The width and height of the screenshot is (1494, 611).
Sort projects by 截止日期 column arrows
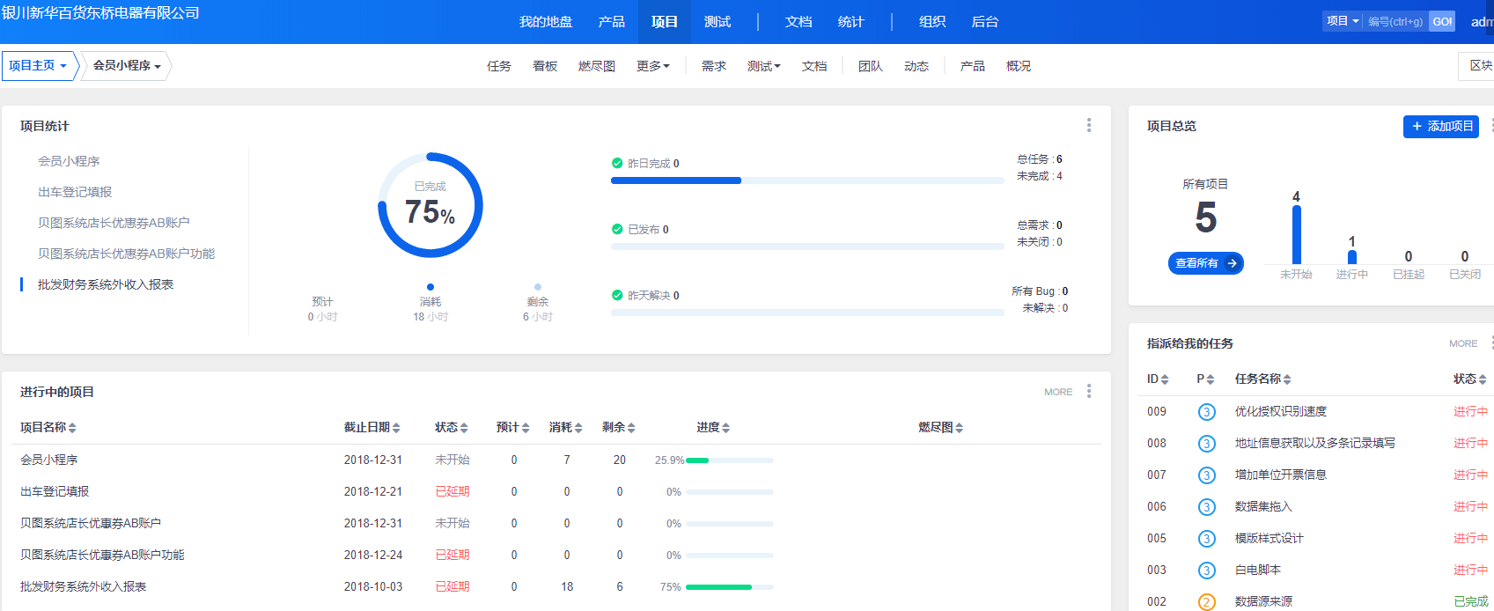tap(396, 428)
